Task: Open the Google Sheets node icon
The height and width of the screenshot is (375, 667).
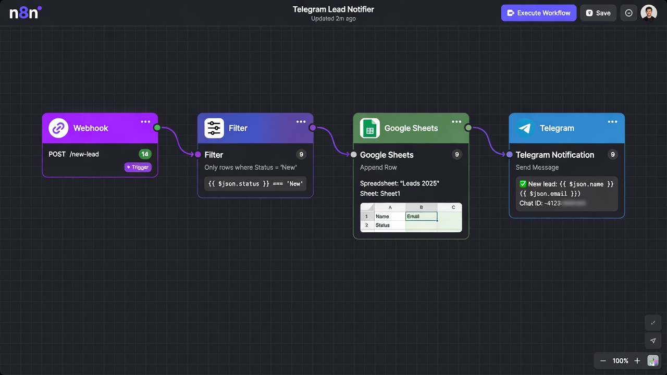Action: coord(369,128)
